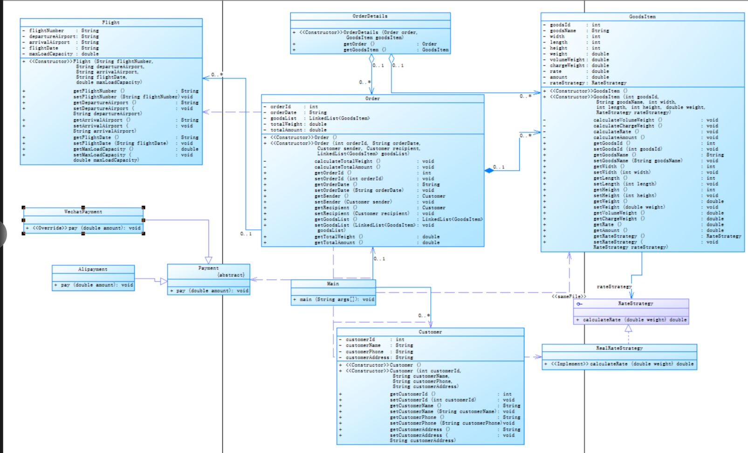
Task: Click getRateStrategy () in GoodsItem
Action: (619, 237)
